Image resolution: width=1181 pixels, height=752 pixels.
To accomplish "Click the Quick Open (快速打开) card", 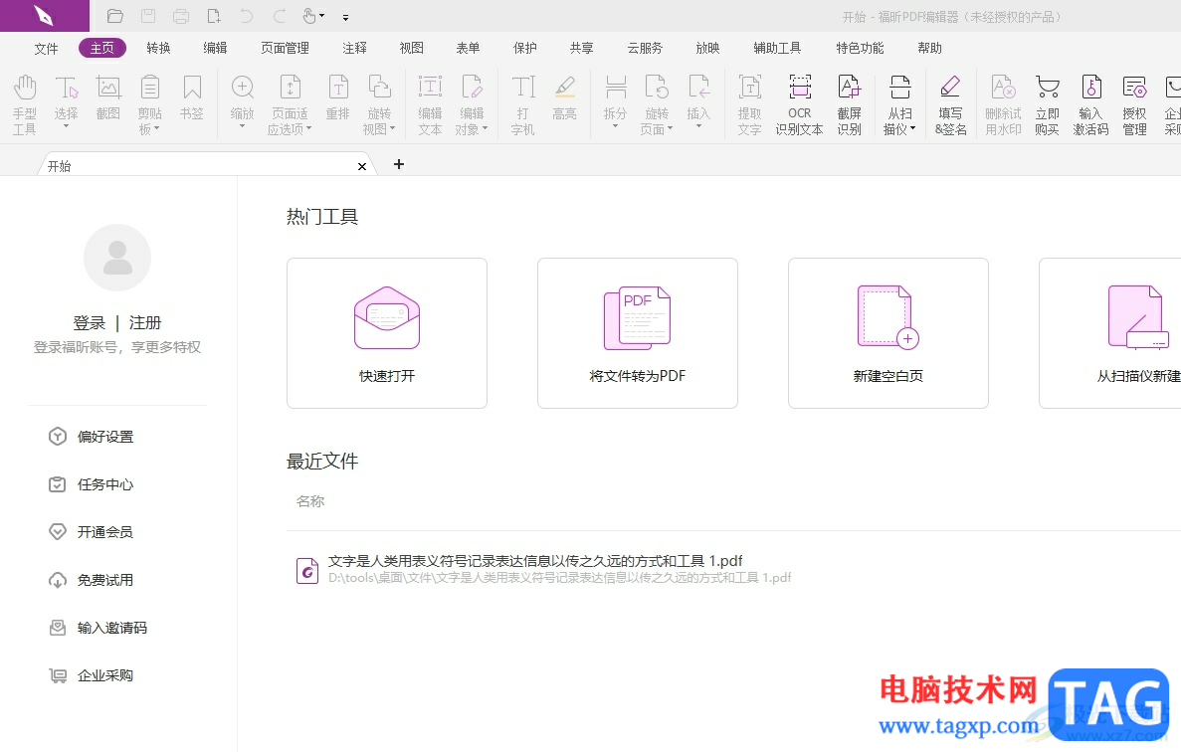I will 387,333.
